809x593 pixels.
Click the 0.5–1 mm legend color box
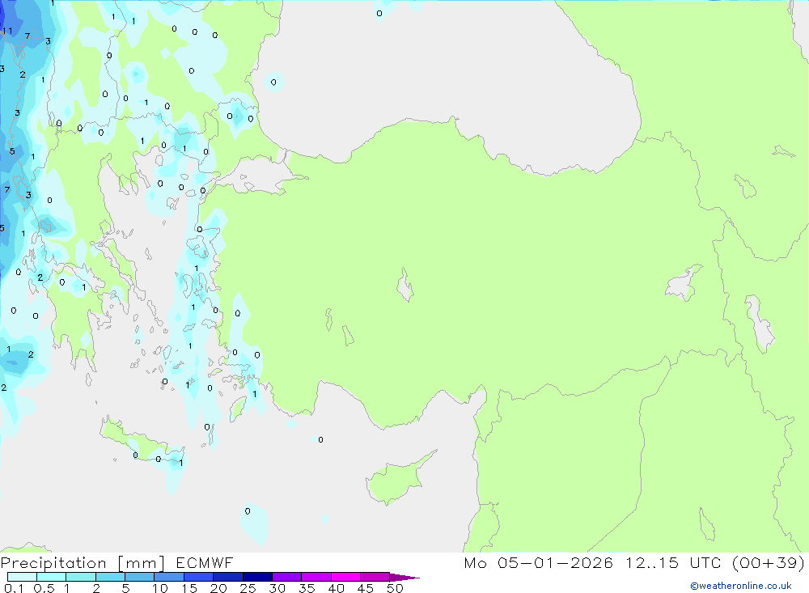coord(52,577)
